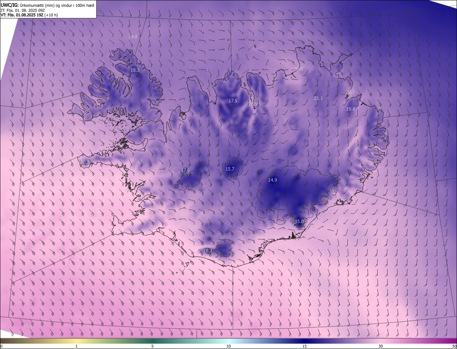Click the '0' tick on the color scale
457x349 pixels.
point(1,346)
